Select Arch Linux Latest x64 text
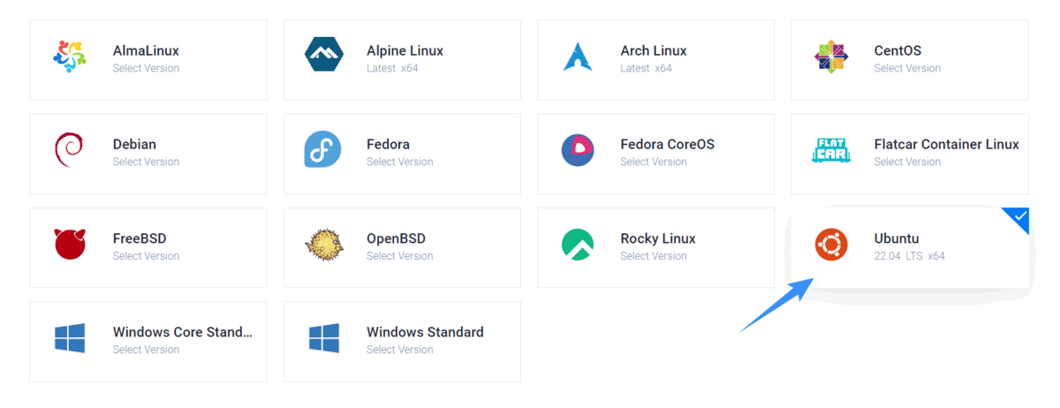Image resolution: width=1060 pixels, height=408 pixels. pyautogui.click(x=646, y=68)
